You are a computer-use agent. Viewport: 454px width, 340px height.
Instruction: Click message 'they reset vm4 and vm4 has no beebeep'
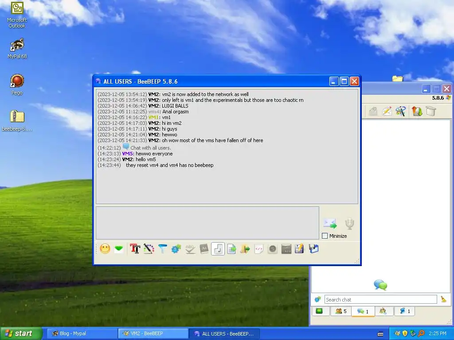(170, 165)
